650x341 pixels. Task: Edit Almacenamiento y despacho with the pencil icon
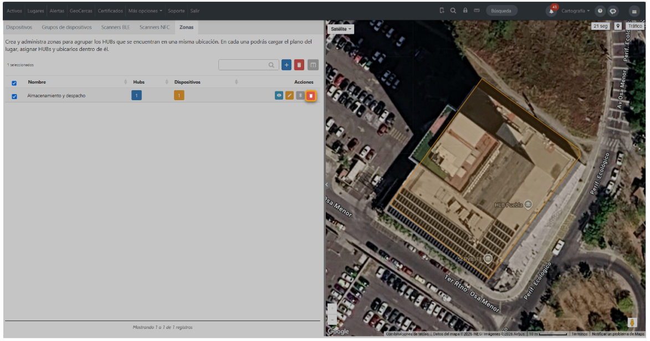[289, 96]
